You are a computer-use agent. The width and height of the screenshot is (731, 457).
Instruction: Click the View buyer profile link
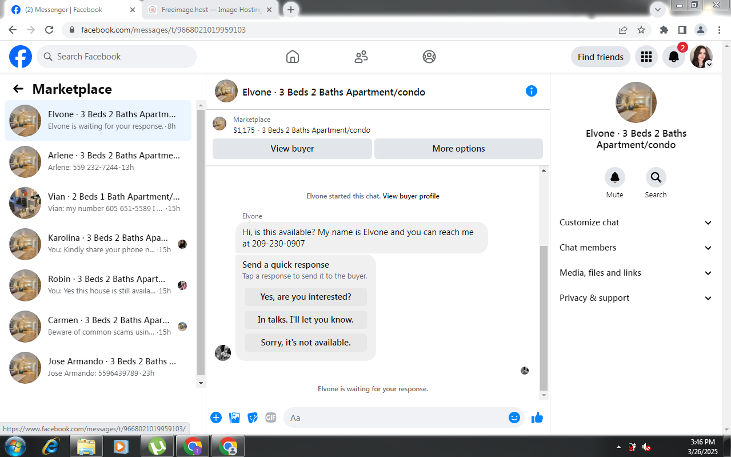click(x=411, y=196)
